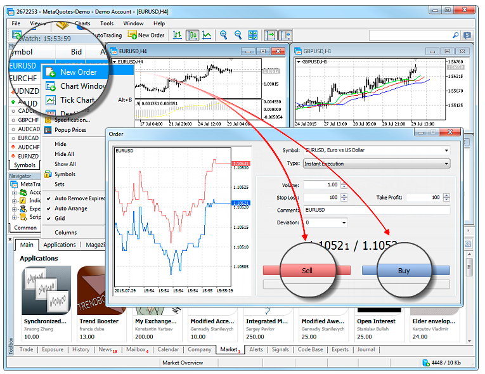Open the order Type dropdown

pyautogui.click(x=446, y=164)
